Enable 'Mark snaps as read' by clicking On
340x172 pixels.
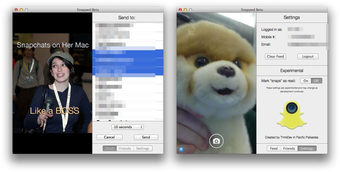pos(306,81)
